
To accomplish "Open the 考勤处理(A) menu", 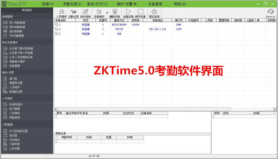I will pyautogui.click(x=73, y=4).
